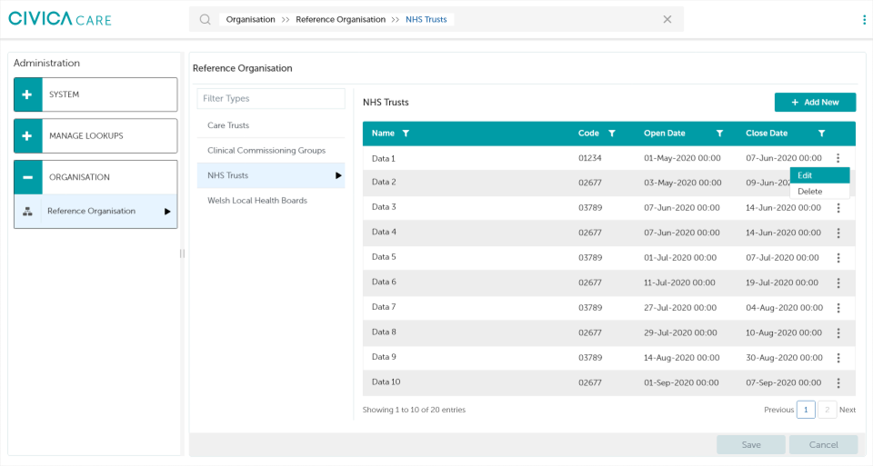
Task: Click the Reference Organisation hierarchy icon
Action: click(28, 212)
